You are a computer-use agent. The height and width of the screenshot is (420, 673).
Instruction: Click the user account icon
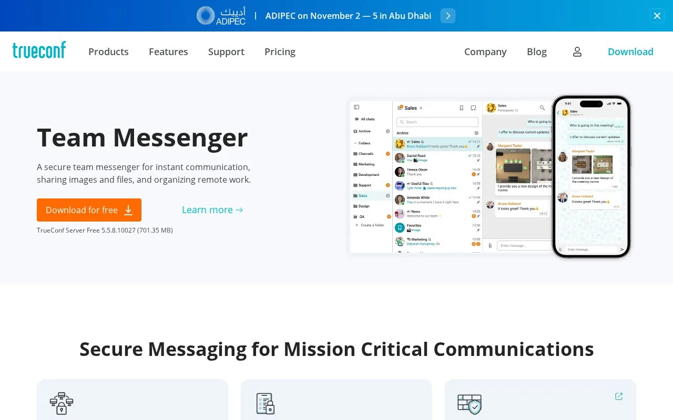point(577,51)
